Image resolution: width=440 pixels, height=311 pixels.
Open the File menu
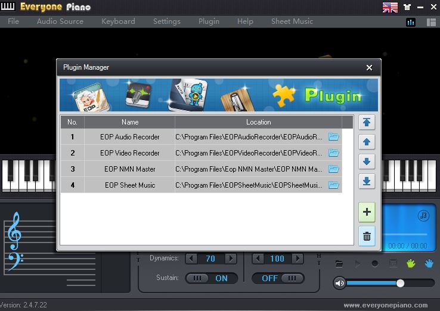[14, 21]
